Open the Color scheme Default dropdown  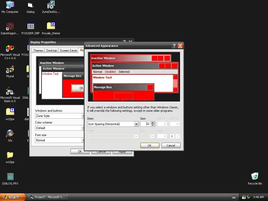coord(59,128)
